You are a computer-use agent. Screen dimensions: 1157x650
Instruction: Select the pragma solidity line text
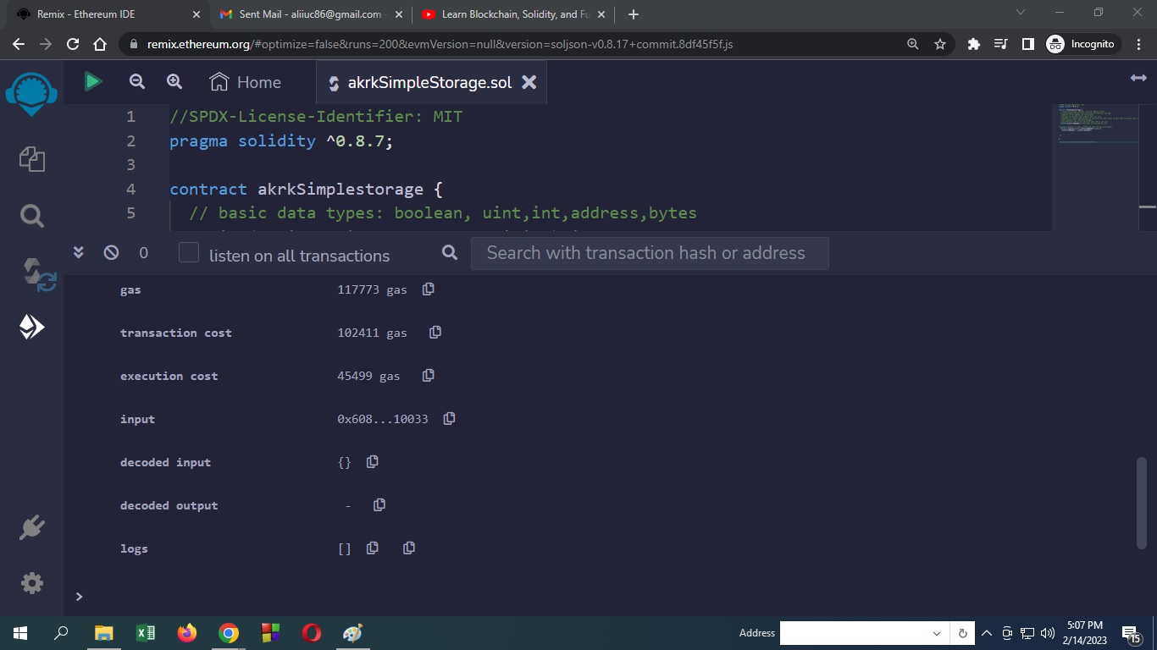[x=281, y=140]
